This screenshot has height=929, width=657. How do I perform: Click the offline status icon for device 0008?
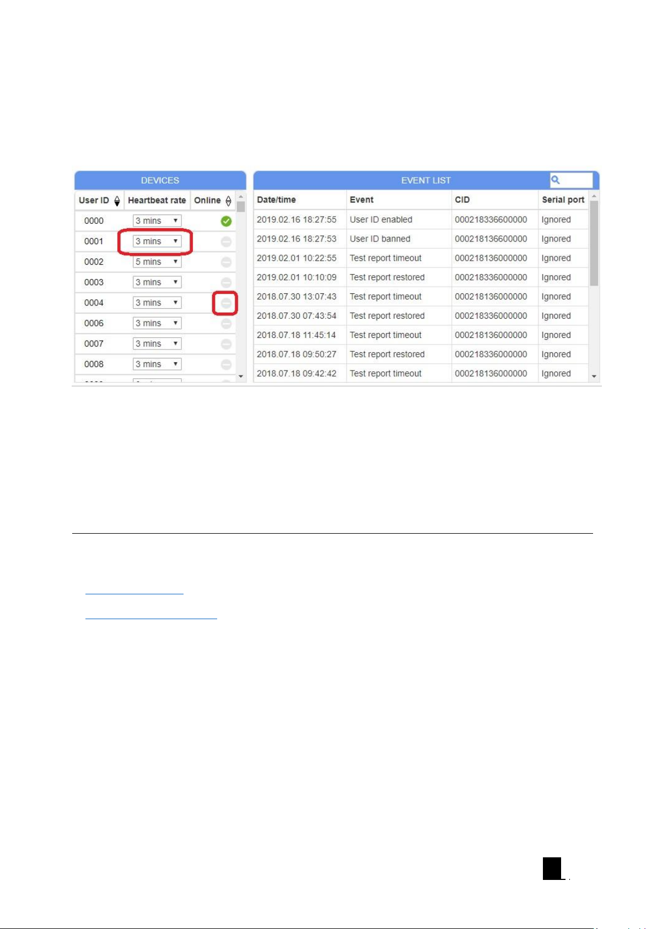226,364
